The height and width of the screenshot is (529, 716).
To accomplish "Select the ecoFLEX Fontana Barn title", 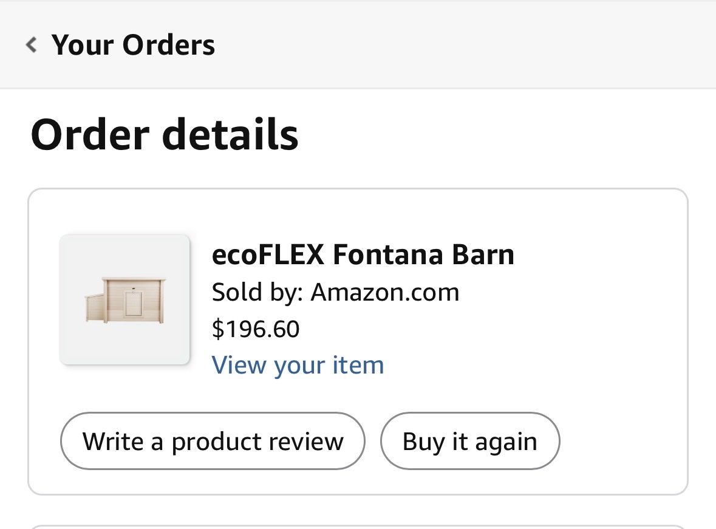I will pos(363,254).
